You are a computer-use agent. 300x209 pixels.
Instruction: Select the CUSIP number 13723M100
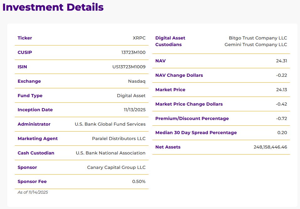[x=133, y=52]
